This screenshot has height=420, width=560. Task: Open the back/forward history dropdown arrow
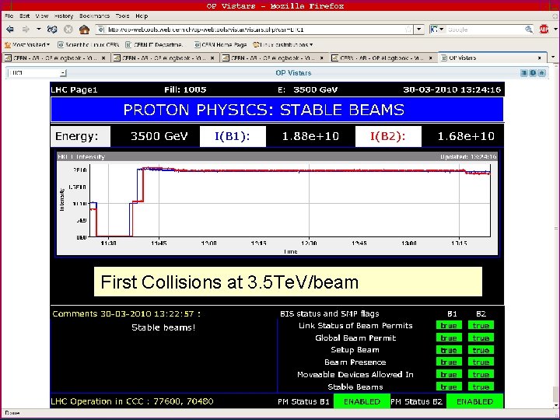(x=38, y=30)
